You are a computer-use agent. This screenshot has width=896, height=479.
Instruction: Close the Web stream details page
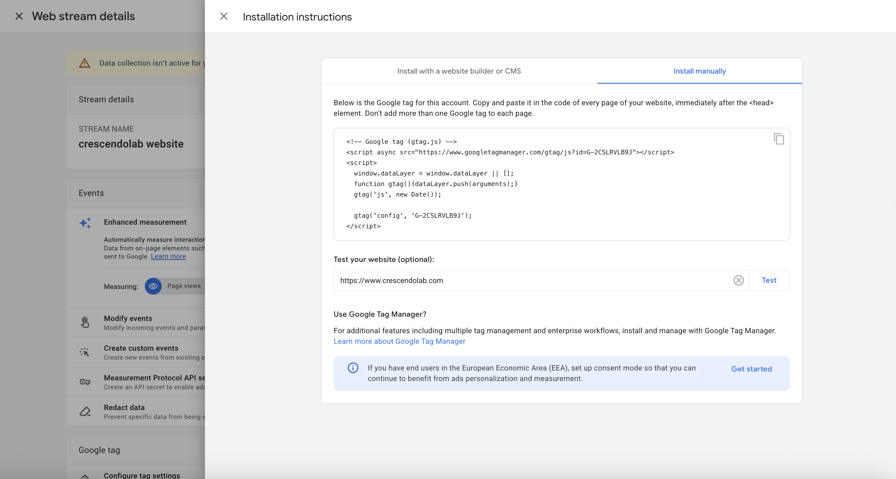(19, 16)
